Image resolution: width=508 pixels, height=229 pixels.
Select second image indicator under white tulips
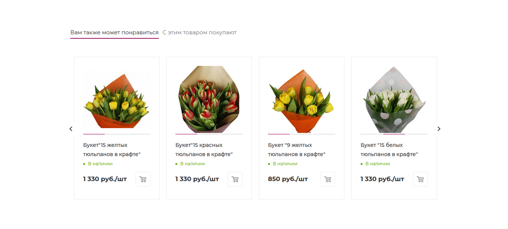[394, 134]
